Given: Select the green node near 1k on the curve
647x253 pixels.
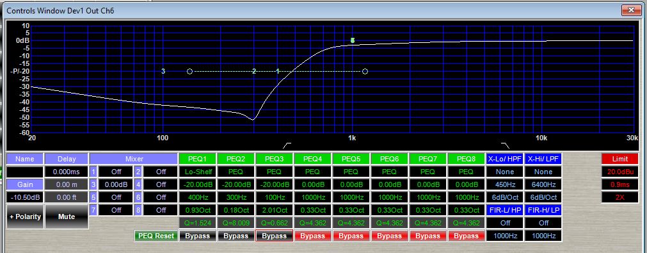Looking at the screenshot, I should click(353, 40).
